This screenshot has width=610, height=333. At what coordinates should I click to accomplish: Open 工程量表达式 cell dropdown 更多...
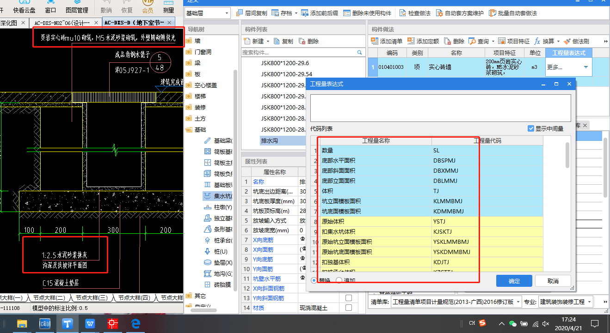coord(586,67)
